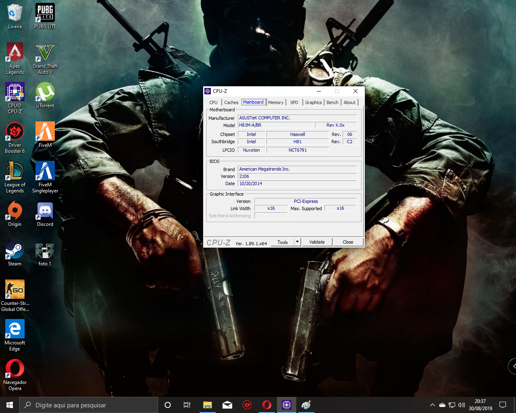516x413 pixels.
Task: Click the 'NCT6791' LPCIO value
Action: point(298,150)
